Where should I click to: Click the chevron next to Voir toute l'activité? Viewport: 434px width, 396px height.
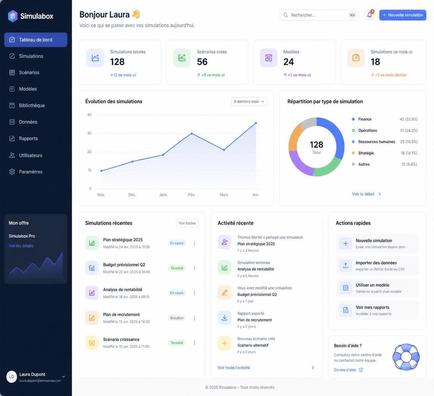313,368
